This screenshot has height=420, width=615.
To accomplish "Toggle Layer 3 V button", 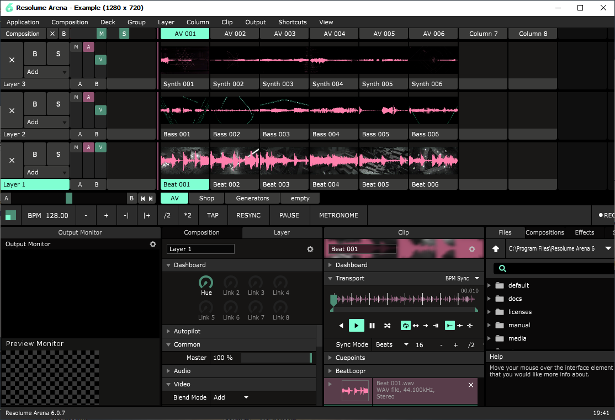I will click(101, 60).
